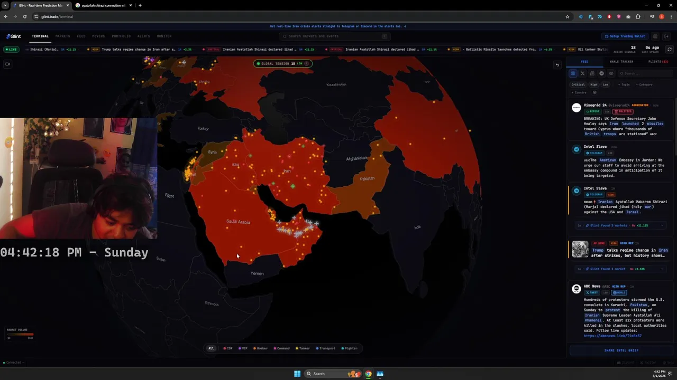Viewport: 677px width, 380px height.
Task: Click the ABC News avatar icon
Action: tap(577, 289)
